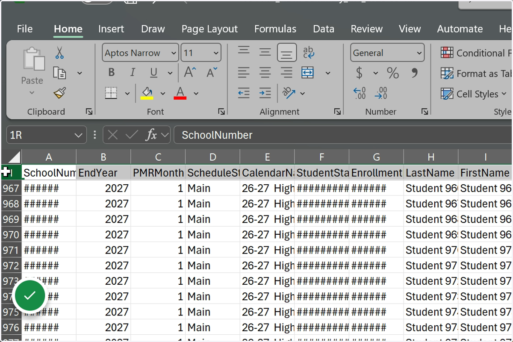Center text horizontally
This screenshot has height=342, width=513.
click(265, 73)
